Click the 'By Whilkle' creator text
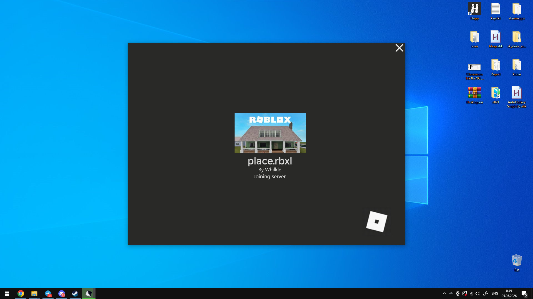 click(x=270, y=170)
